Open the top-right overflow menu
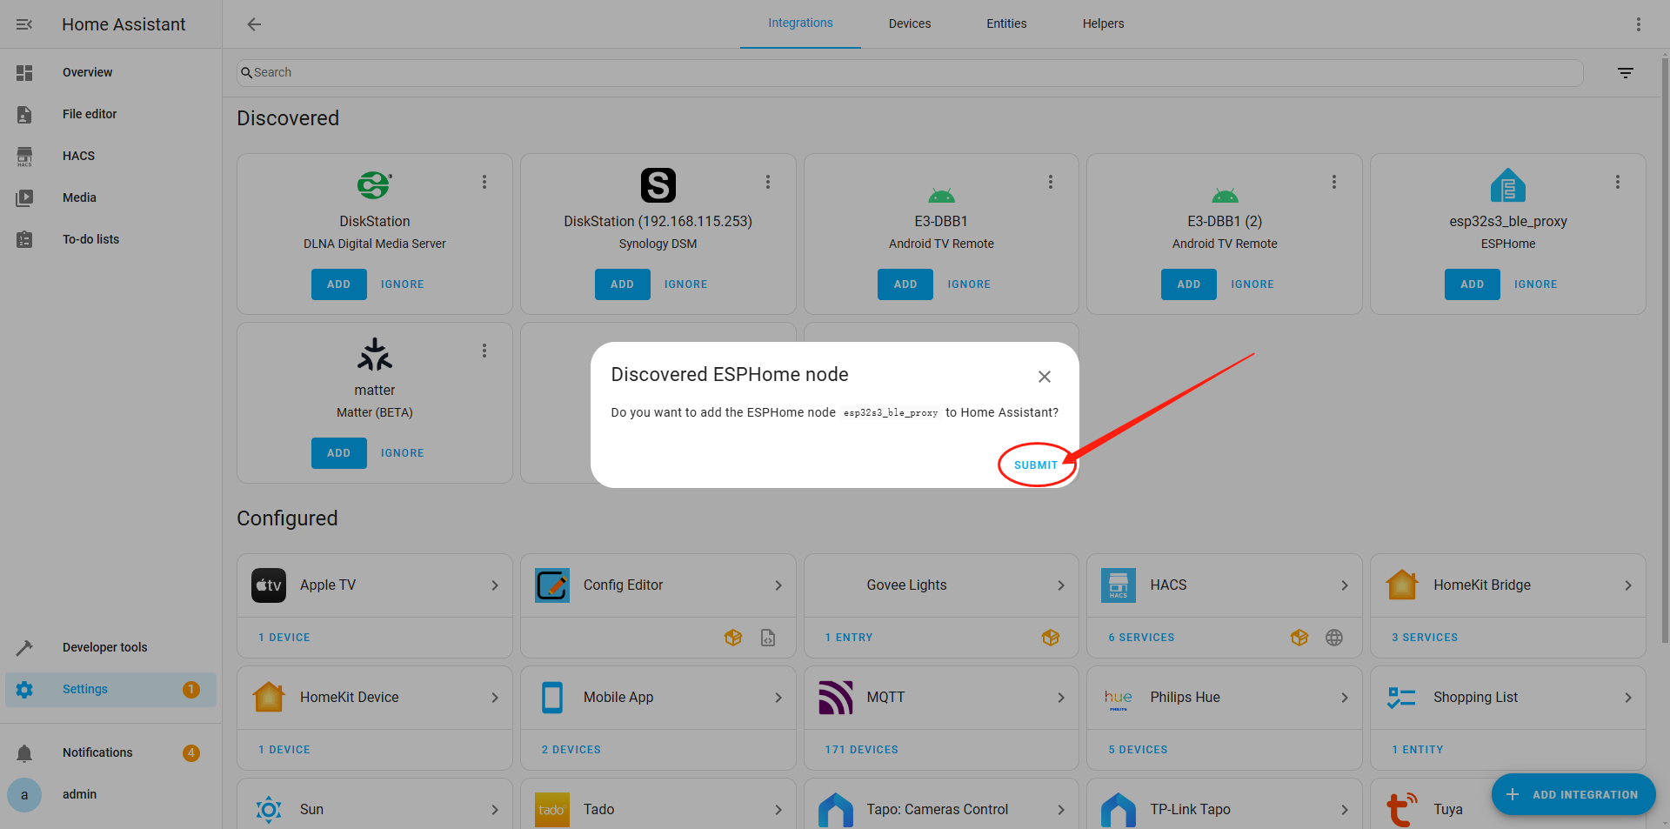This screenshot has height=829, width=1670. pyautogui.click(x=1638, y=24)
